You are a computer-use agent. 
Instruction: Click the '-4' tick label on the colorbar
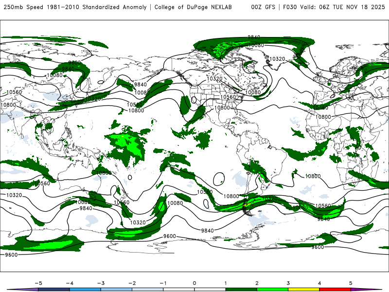click(69, 283)
